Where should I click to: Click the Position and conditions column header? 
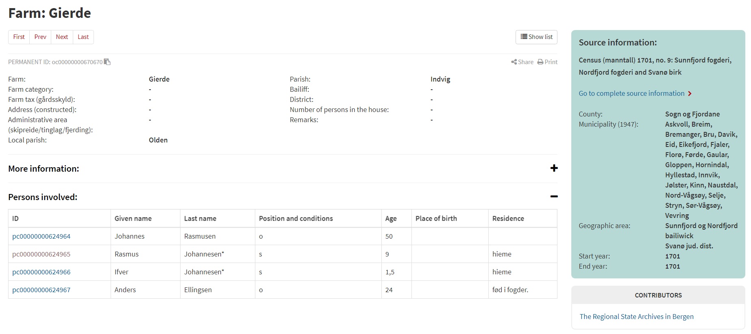click(296, 218)
